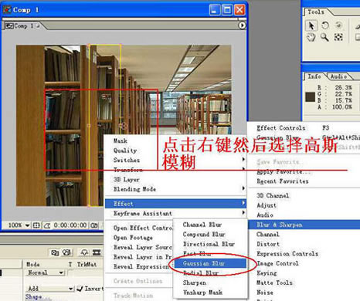Select the Selection arrow tool
Screen dimensions: 360x301
[311, 25]
